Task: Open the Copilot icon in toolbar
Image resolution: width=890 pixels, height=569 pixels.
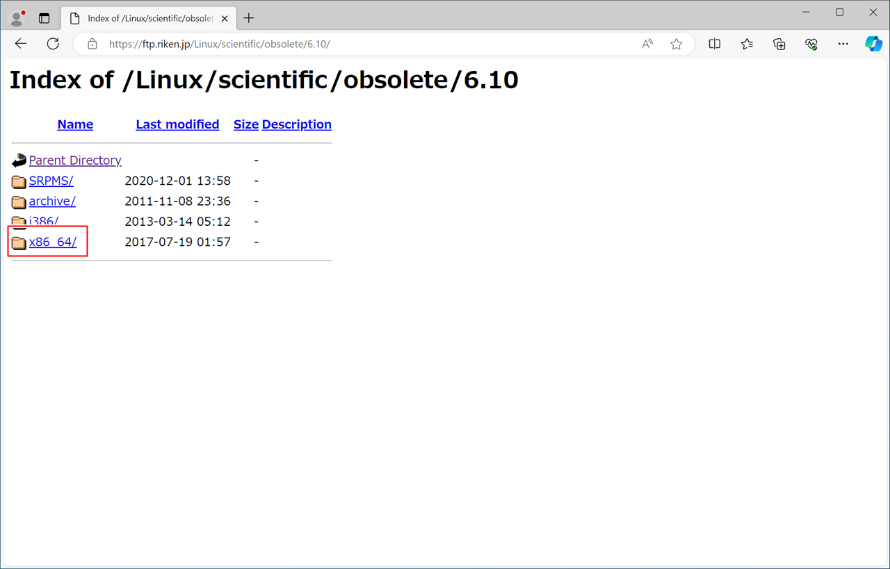Action: click(x=873, y=44)
